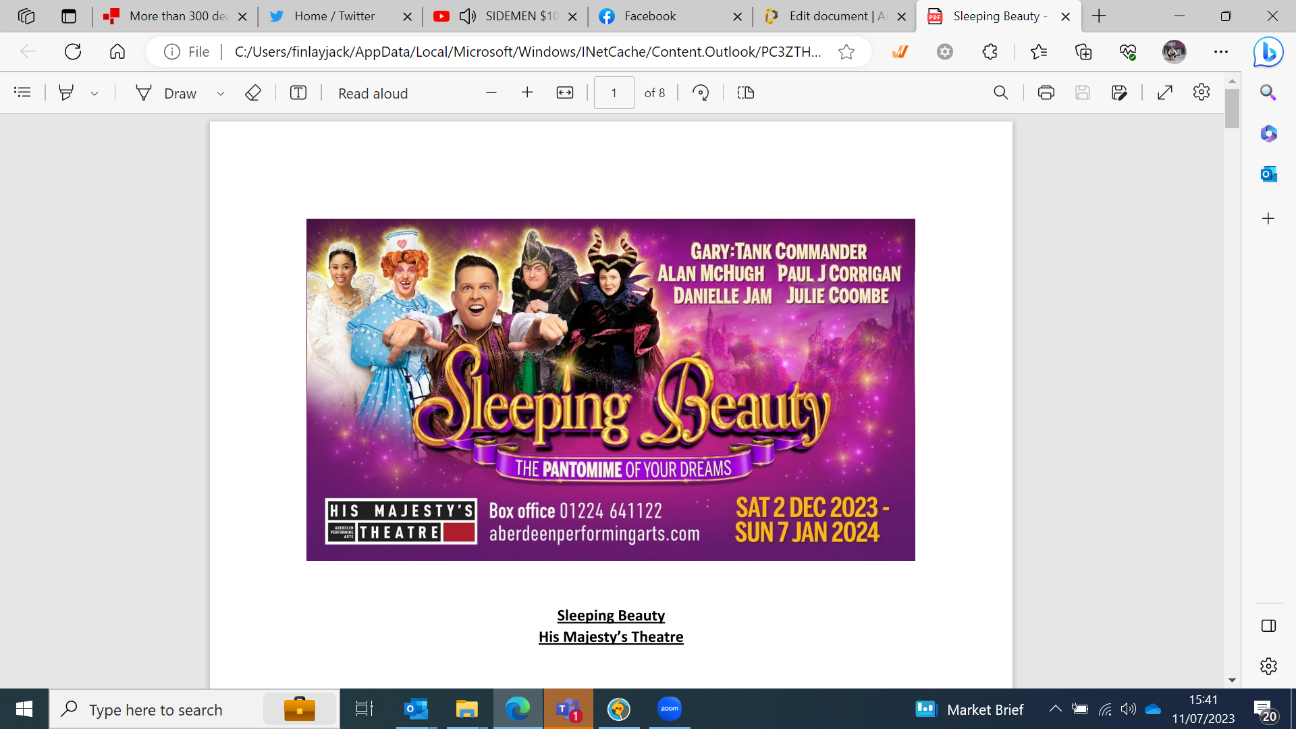This screenshot has width=1296, height=729.
Task: Show hidden system tray icons
Action: click(x=1055, y=709)
